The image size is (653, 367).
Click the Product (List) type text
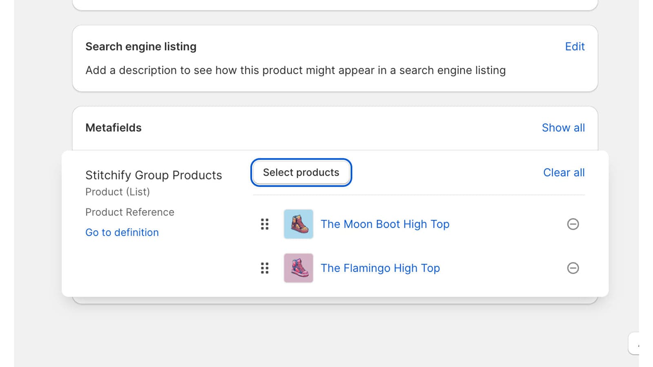pos(118,192)
